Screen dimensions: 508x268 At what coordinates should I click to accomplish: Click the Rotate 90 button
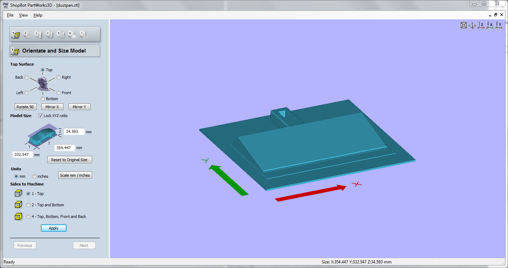25,107
